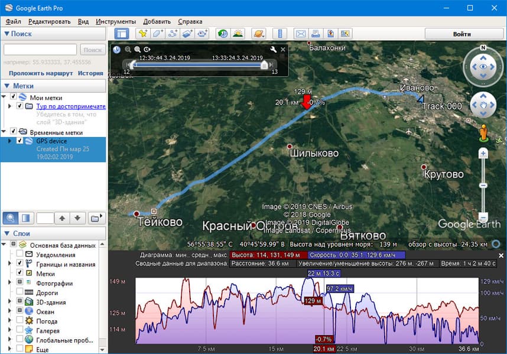Viewport: 507px width, 354px height.
Task: Expand the Погода layer tree
Action: (11, 321)
